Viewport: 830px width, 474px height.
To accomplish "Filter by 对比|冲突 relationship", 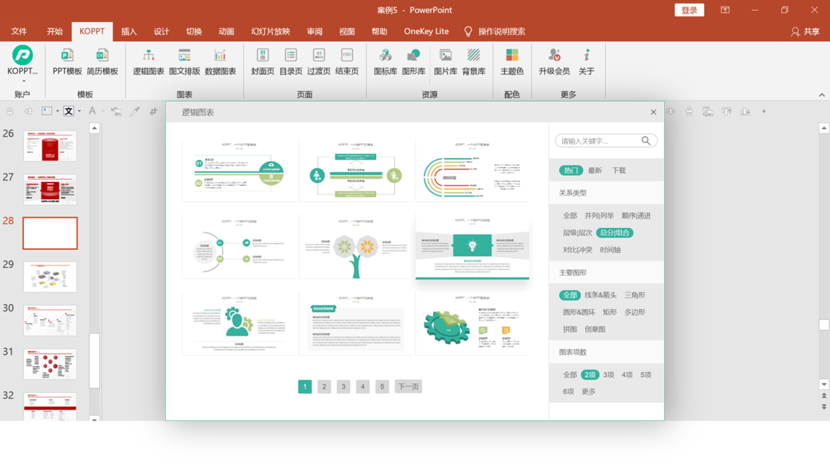I will pyautogui.click(x=578, y=250).
